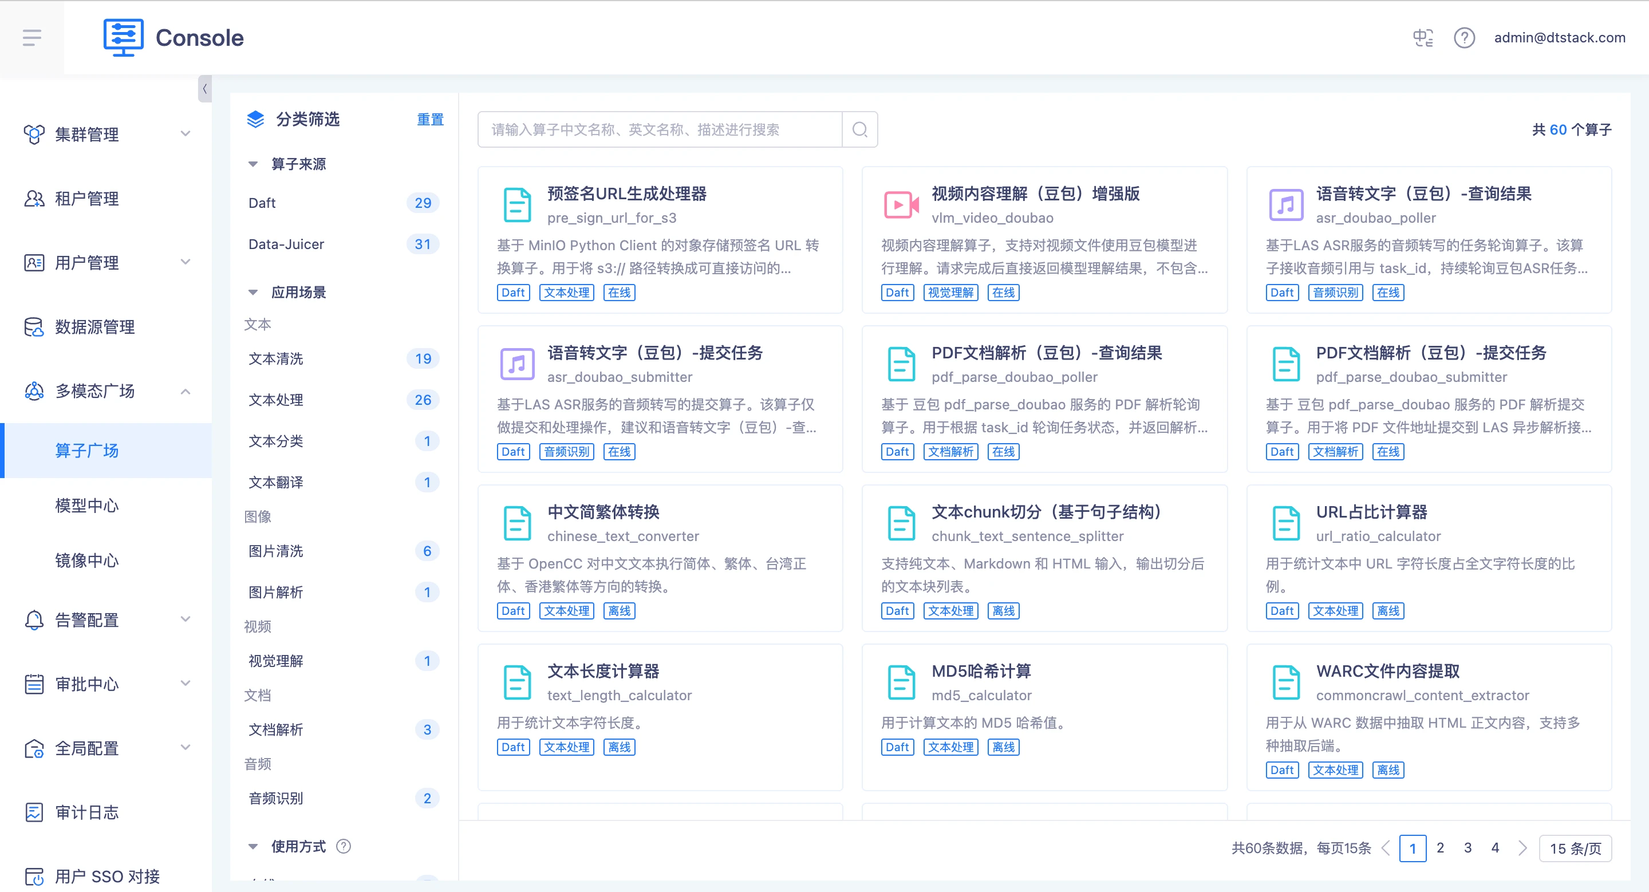Click the 用户 SSO 对接 icon

pos(34,876)
